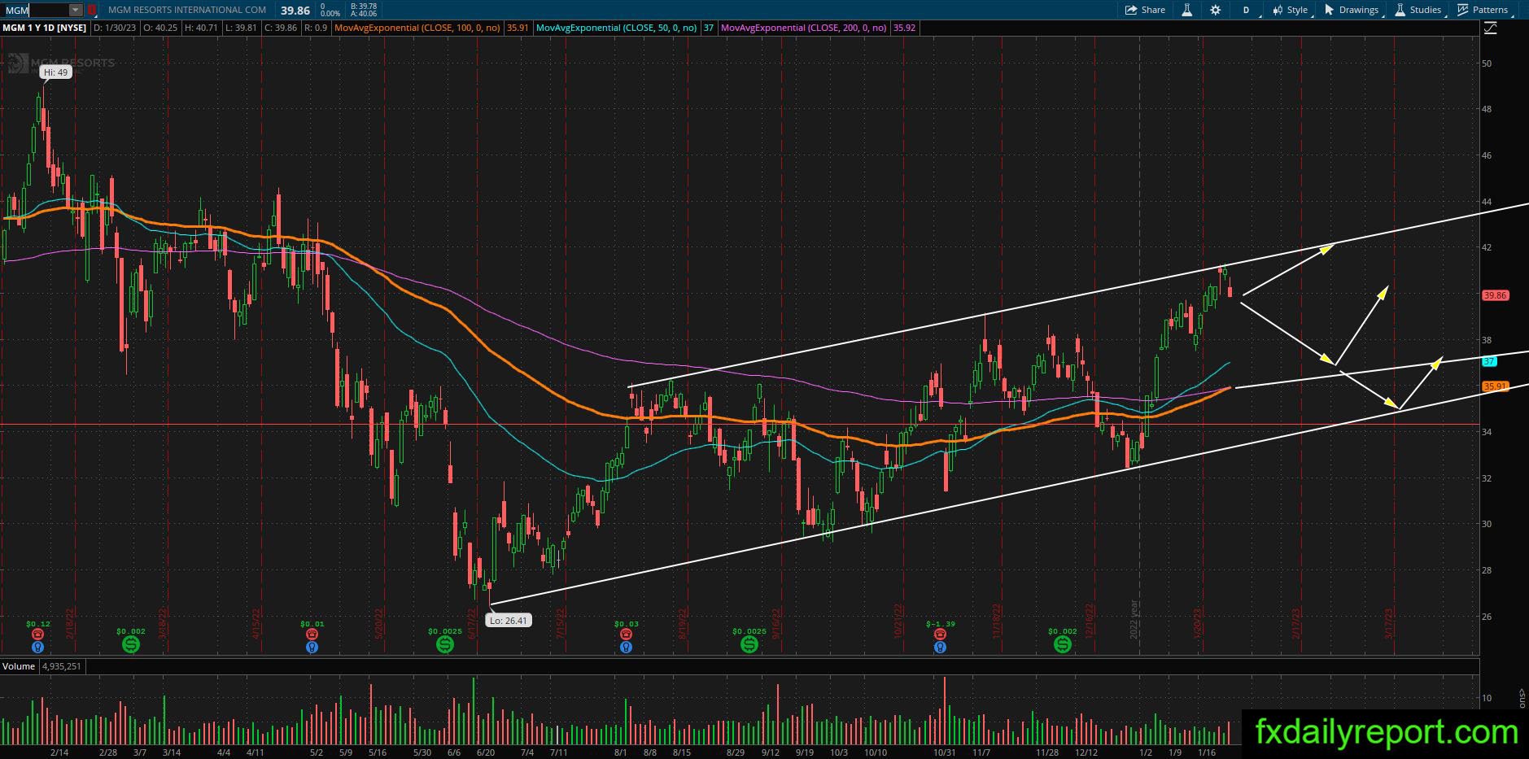Viewport: 1529px width, 759px height.
Task: Click the orange MovAvgExponential 100 study label
Action: [418, 28]
